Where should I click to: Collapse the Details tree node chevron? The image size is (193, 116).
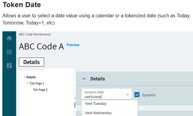coord(24,77)
